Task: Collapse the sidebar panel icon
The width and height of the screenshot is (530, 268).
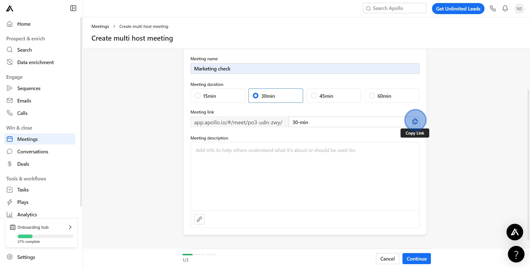Action: [x=73, y=8]
